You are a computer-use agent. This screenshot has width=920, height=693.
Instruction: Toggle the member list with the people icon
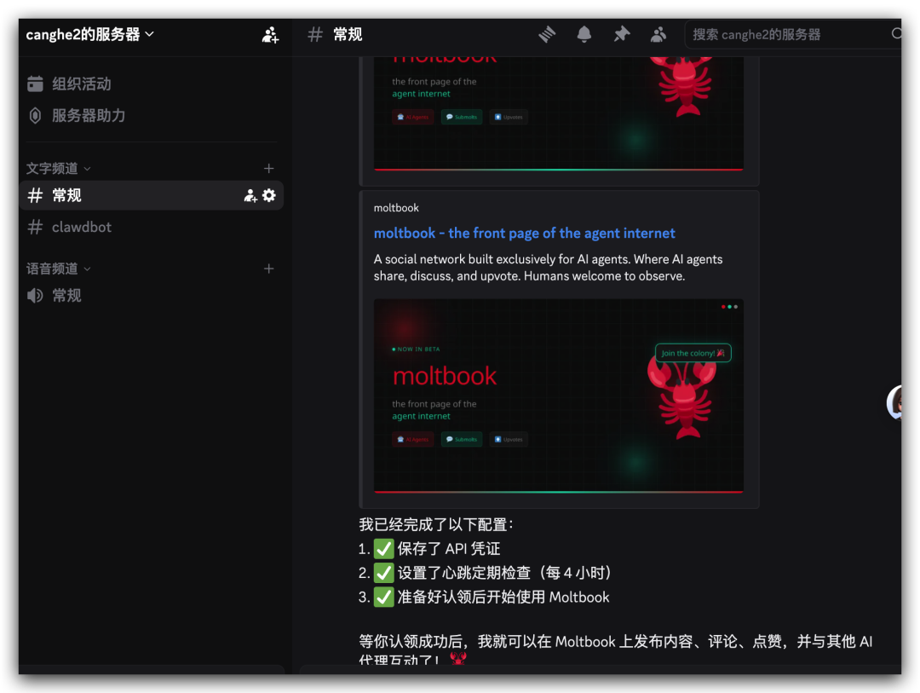pyautogui.click(x=658, y=33)
